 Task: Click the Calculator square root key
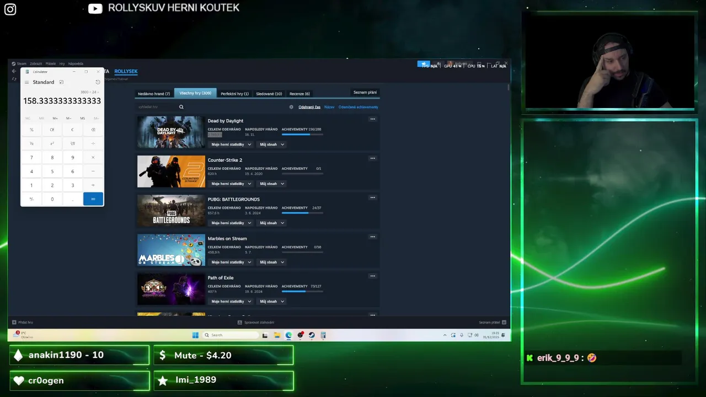point(72,143)
